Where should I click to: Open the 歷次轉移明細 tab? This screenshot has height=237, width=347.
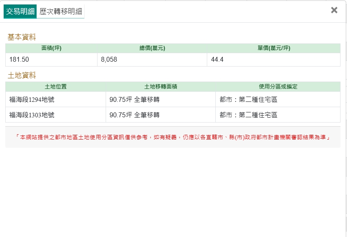tap(61, 11)
